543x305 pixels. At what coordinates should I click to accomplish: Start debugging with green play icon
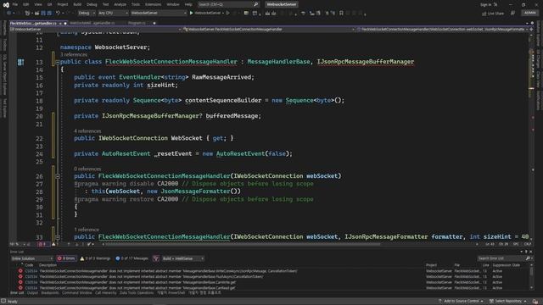pyautogui.click(x=191, y=14)
